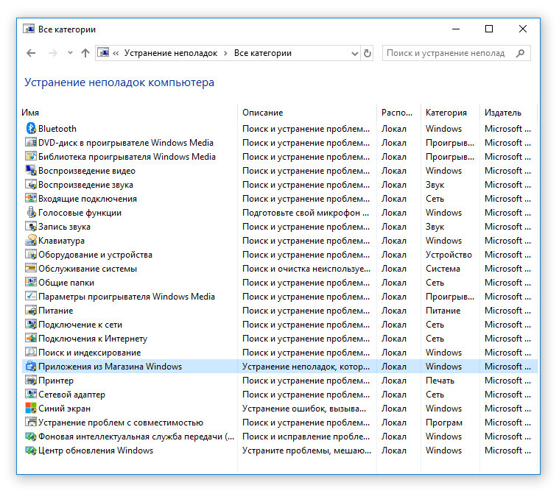Click the Голосовые функции microphone icon

31,212
